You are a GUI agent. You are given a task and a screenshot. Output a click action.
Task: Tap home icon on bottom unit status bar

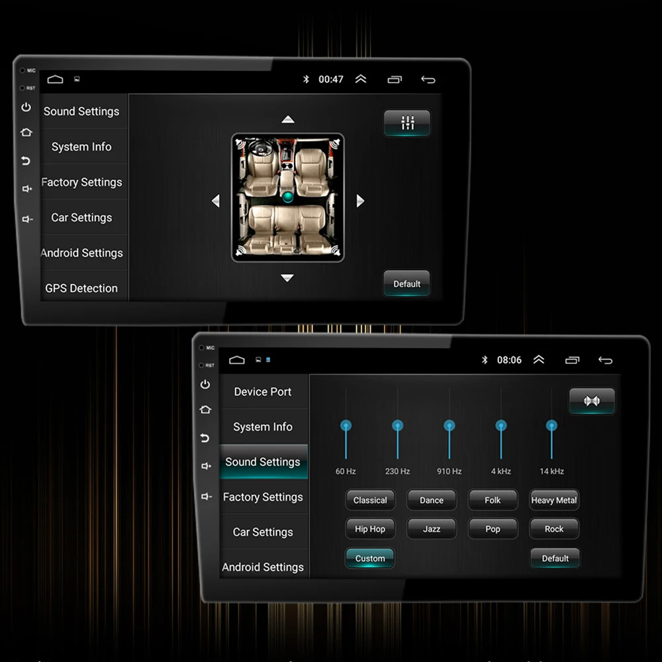click(237, 359)
